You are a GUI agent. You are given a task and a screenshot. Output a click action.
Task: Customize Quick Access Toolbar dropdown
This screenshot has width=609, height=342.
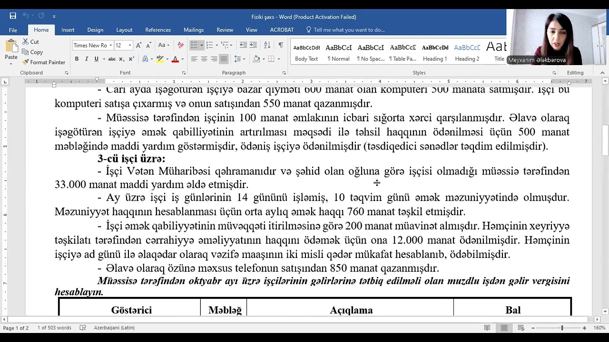coord(54,17)
